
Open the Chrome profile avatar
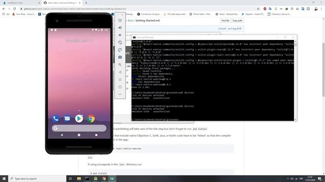[316, 9]
